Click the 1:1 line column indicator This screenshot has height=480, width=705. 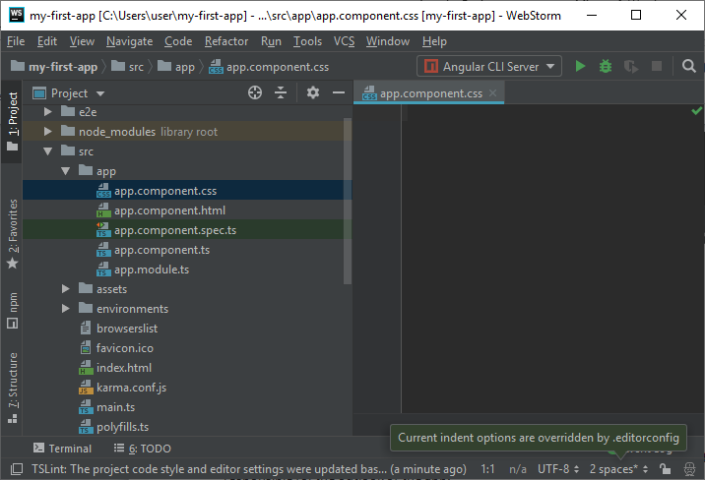coord(487,469)
